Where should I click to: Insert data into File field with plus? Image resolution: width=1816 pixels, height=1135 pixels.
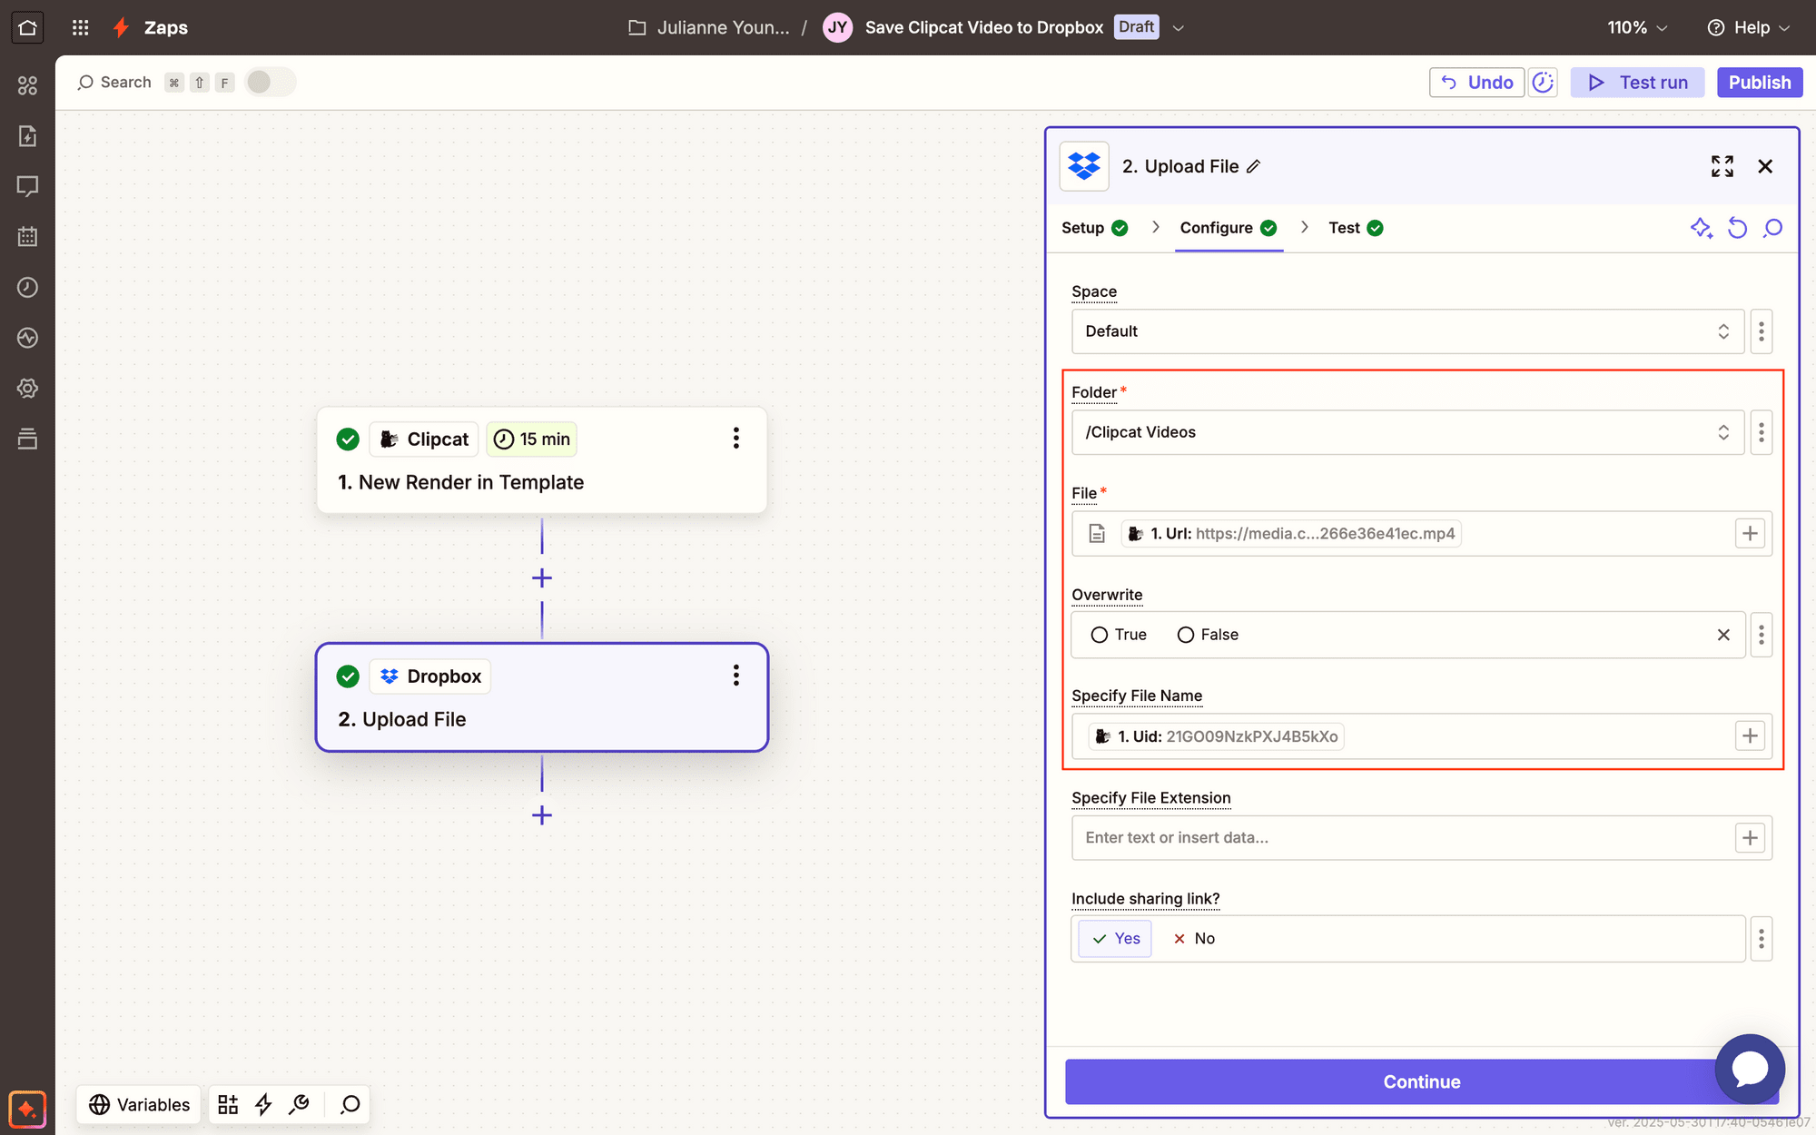coord(1750,533)
